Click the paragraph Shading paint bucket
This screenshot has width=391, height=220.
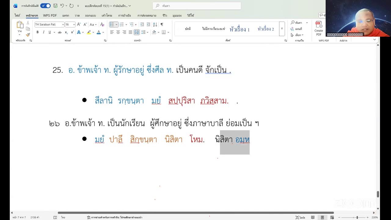tap(154, 32)
